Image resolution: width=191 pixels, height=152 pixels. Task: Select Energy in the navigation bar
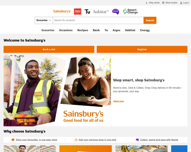pos(145,30)
